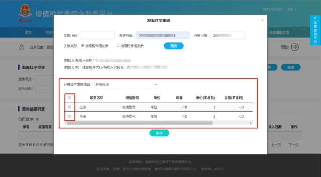The width and height of the screenshot is (321, 177).
Task: Click the 项目名称 column header
Action: 97,98
